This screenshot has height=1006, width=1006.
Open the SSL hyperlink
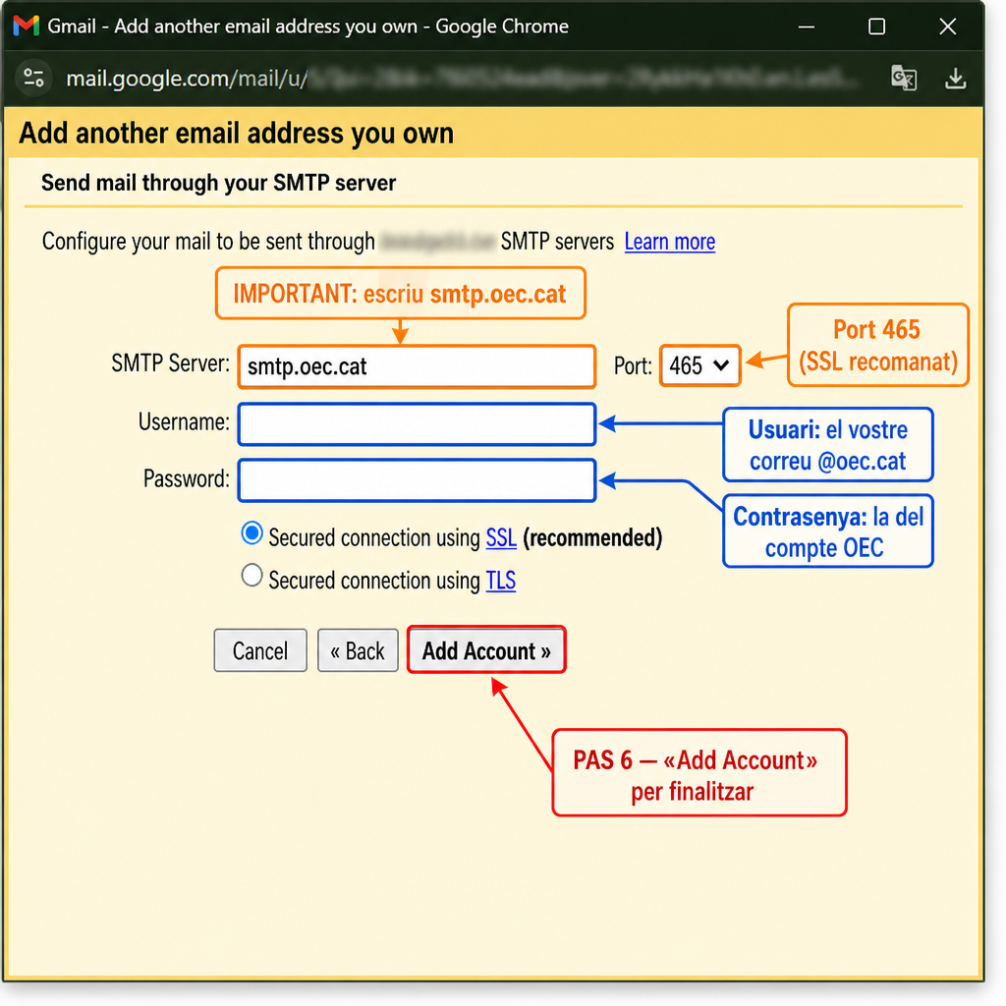pyautogui.click(x=501, y=537)
